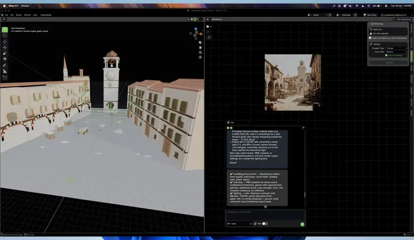Select the Scale tool in the viewport toolbar

[5, 53]
